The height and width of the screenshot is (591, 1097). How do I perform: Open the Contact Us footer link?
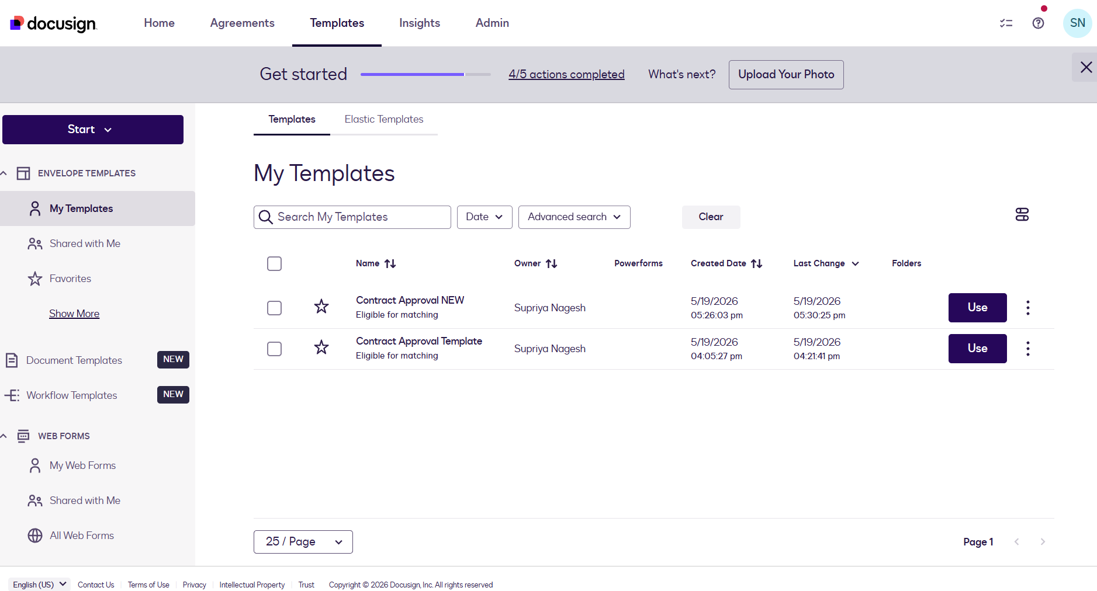click(96, 585)
